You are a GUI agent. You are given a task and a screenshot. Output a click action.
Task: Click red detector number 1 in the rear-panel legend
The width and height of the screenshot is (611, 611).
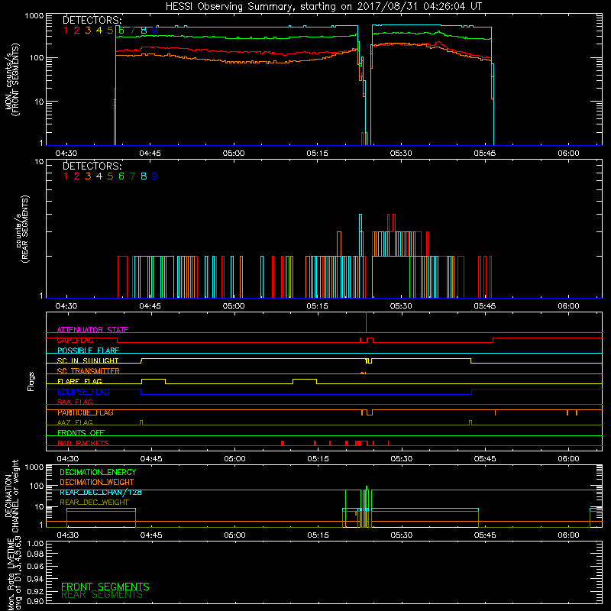point(66,176)
